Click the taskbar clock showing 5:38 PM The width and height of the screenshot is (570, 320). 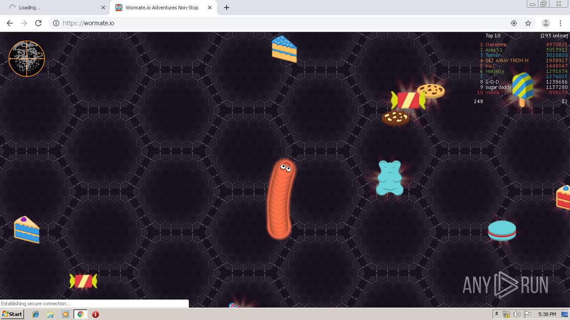(x=547, y=314)
